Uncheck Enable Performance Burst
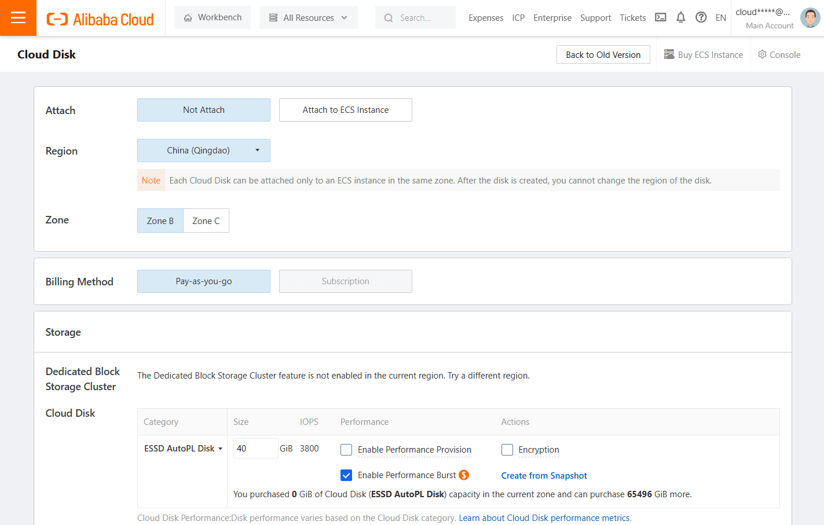This screenshot has width=824, height=525. (346, 475)
